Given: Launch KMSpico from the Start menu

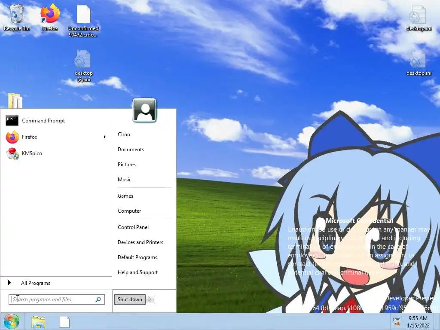Looking at the screenshot, I should pos(56,153).
